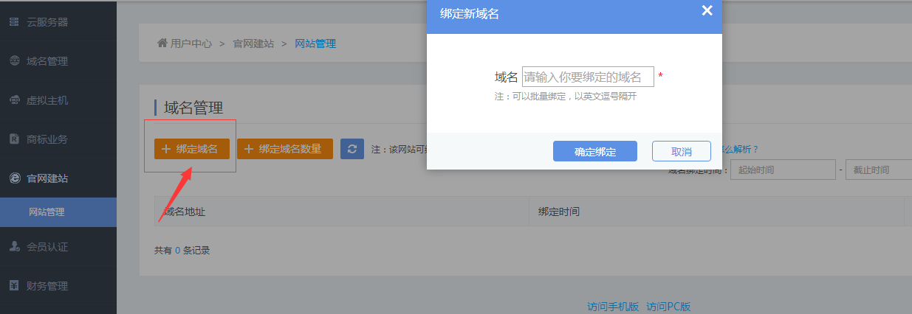Click the 取消 button in dialog

[x=681, y=151]
